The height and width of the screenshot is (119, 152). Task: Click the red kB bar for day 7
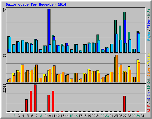click(35, 98)
